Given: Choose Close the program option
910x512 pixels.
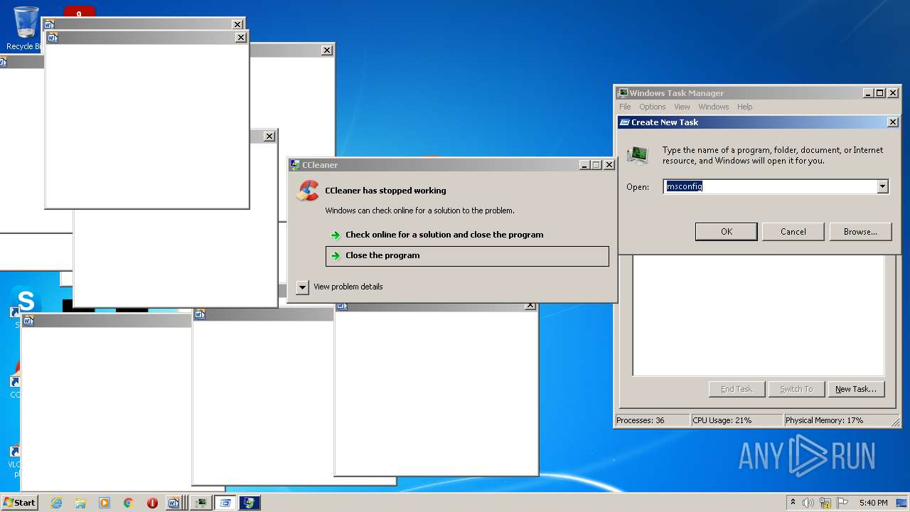Looking at the screenshot, I should tap(467, 256).
